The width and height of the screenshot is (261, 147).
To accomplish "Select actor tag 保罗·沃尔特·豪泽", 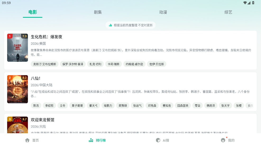I will click(73, 64).
